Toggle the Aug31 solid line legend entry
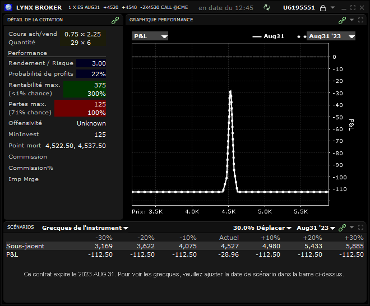 pos(269,36)
